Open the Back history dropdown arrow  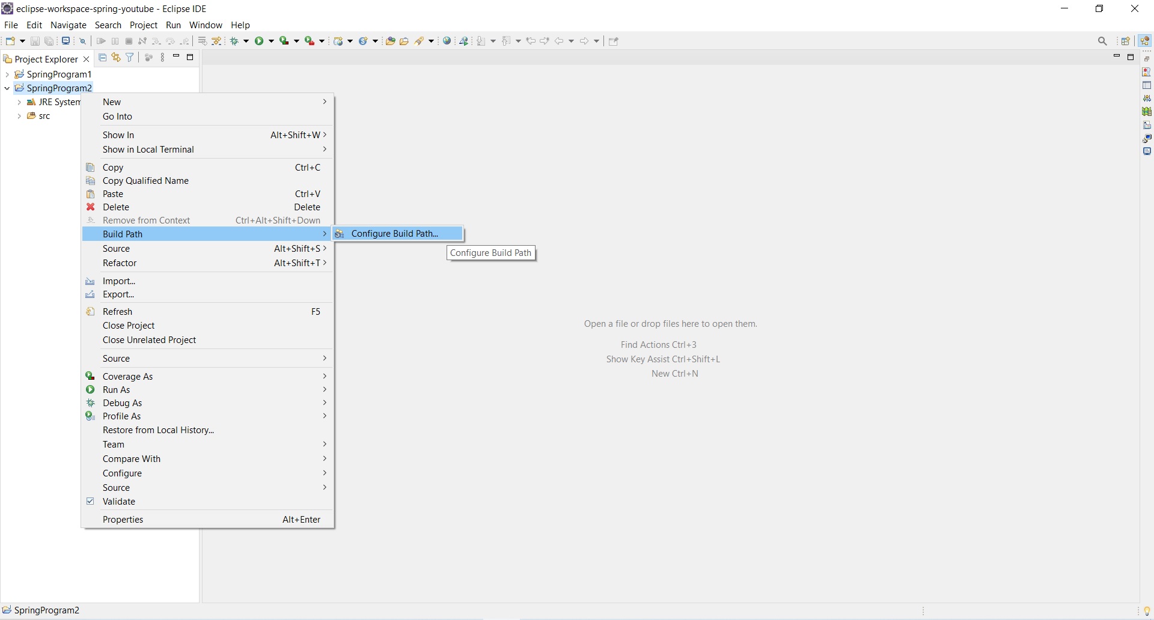[572, 41]
